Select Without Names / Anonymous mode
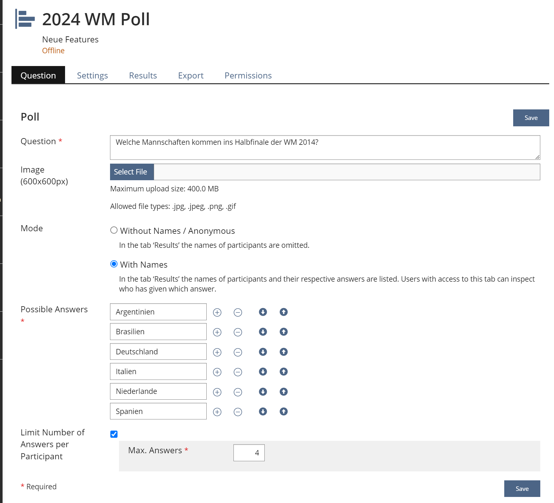Screen dimensions: 554x503 pyautogui.click(x=114, y=230)
